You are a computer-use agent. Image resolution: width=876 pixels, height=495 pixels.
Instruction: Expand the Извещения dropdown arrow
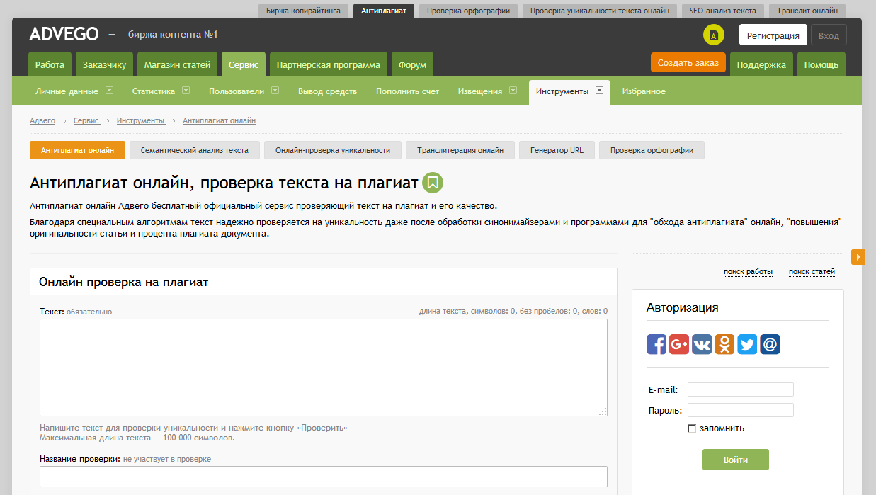click(513, 90)
